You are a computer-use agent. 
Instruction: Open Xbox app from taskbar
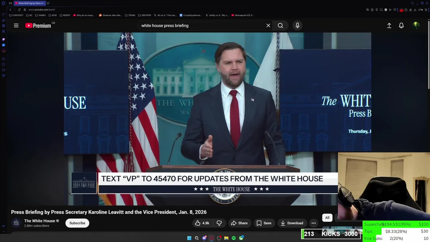[x=241, y=238]
